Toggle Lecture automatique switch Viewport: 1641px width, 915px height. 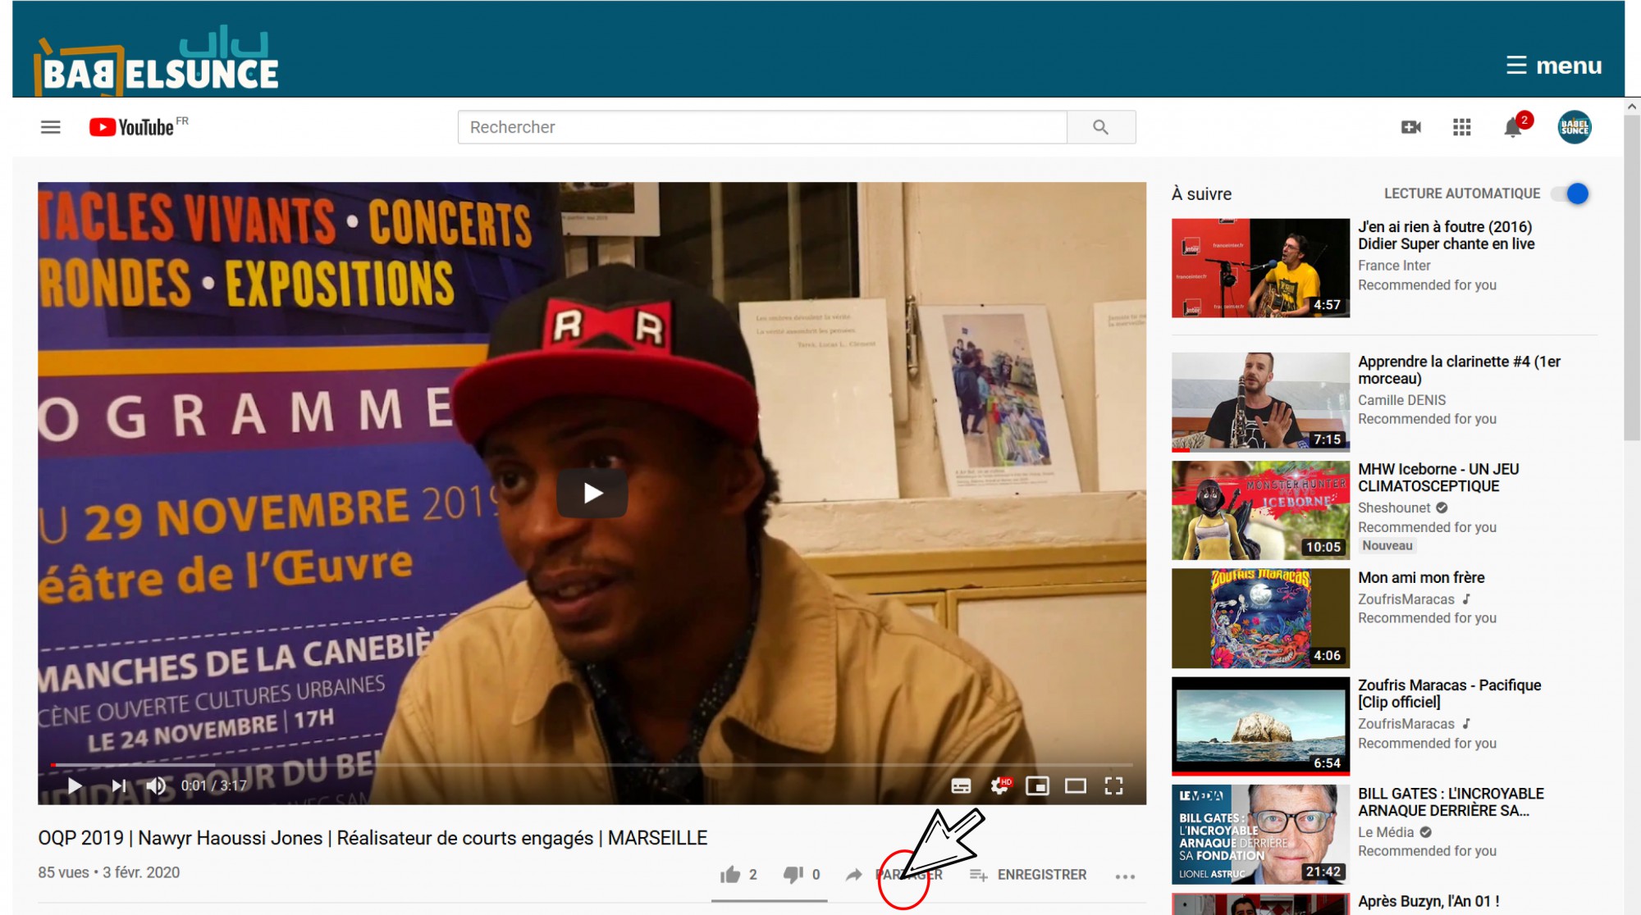click(1570, 193)
